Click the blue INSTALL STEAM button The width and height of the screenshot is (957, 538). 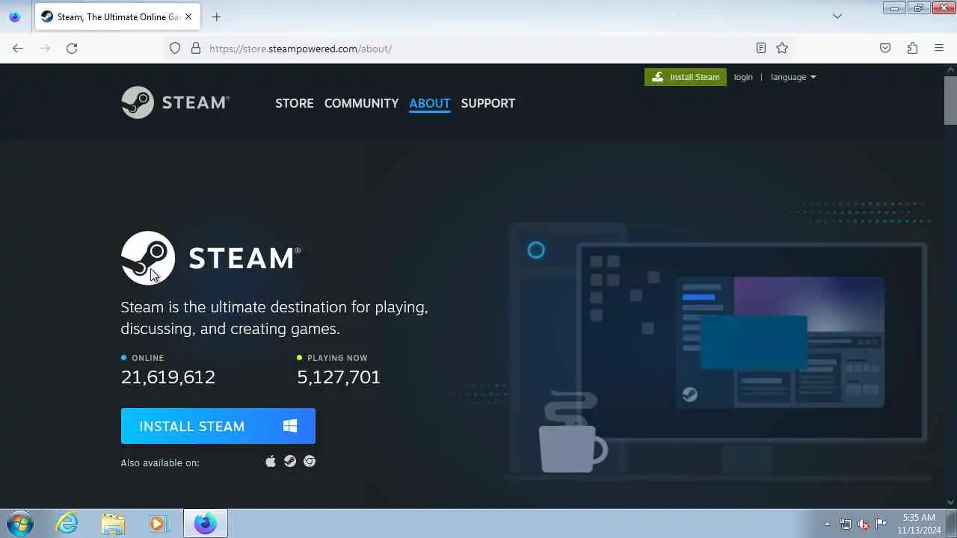click(218, 426)
